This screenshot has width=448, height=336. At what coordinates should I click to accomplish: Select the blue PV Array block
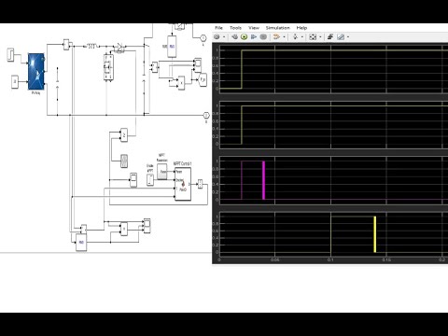(x=35, y=72)
